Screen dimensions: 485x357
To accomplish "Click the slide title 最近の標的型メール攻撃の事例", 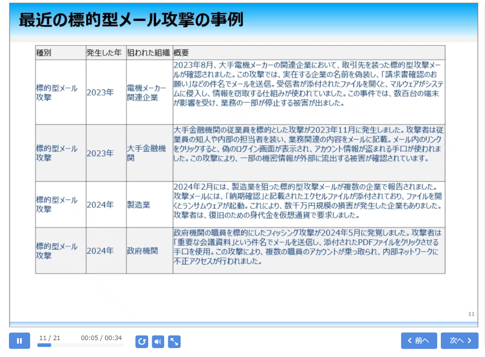I will tap(131, 20).
